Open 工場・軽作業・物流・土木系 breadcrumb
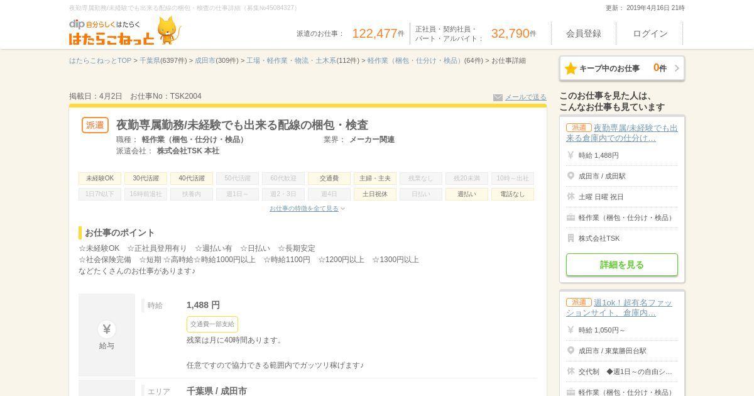Image resolution: width=754 pixels, height=396 pixels. tap(291, 61)
